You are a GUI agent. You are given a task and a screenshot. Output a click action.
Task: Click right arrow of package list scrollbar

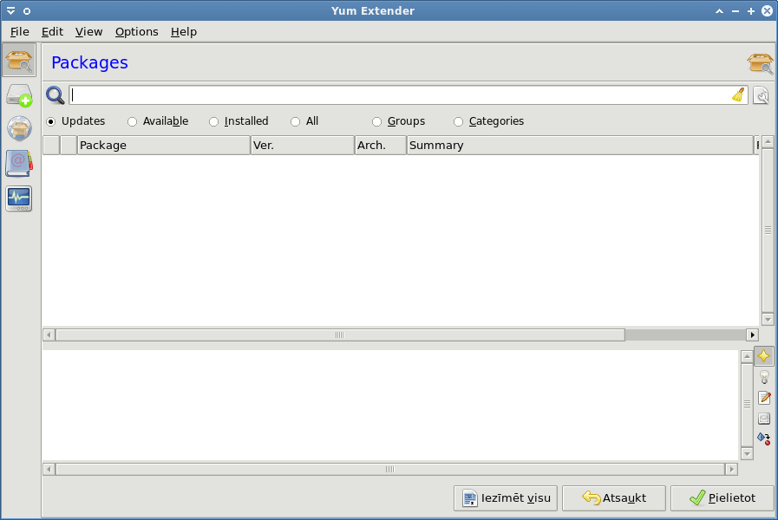[x=752, y=335]
